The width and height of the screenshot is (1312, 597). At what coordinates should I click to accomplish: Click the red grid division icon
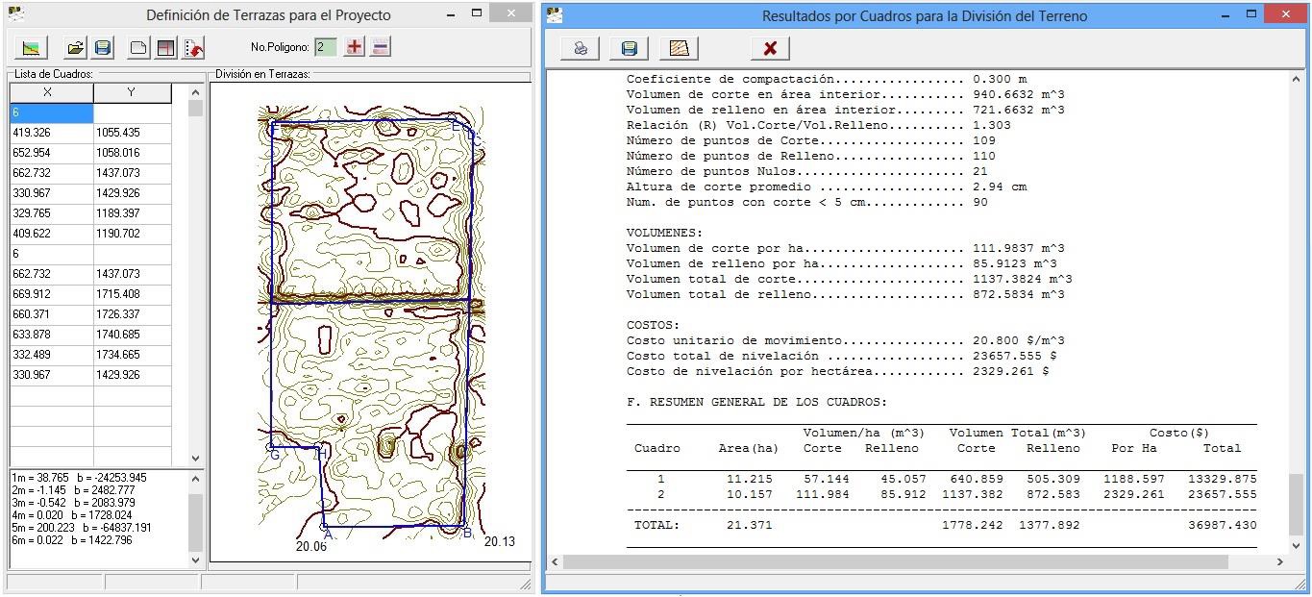(165, 48)
